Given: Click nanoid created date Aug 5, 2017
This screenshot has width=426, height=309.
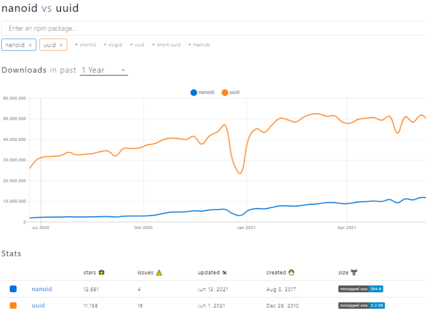Looking at the screenshot, I should pyautogui.click(x=281, y=289).
